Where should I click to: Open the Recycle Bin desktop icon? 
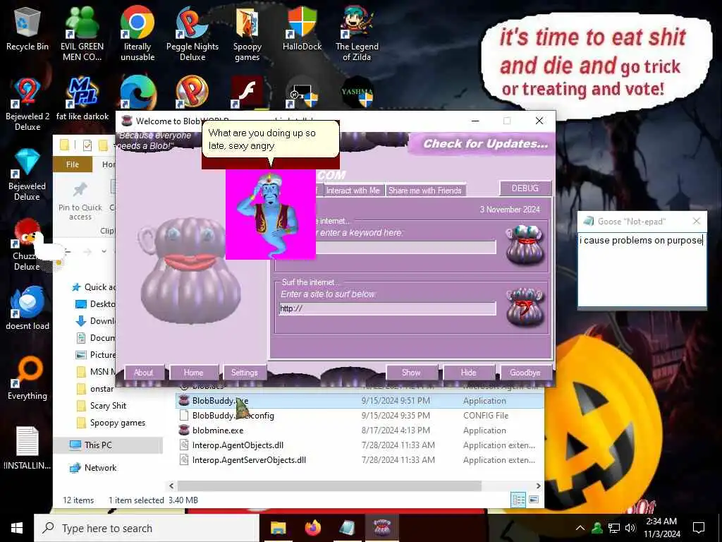click(x=27, y=28)
